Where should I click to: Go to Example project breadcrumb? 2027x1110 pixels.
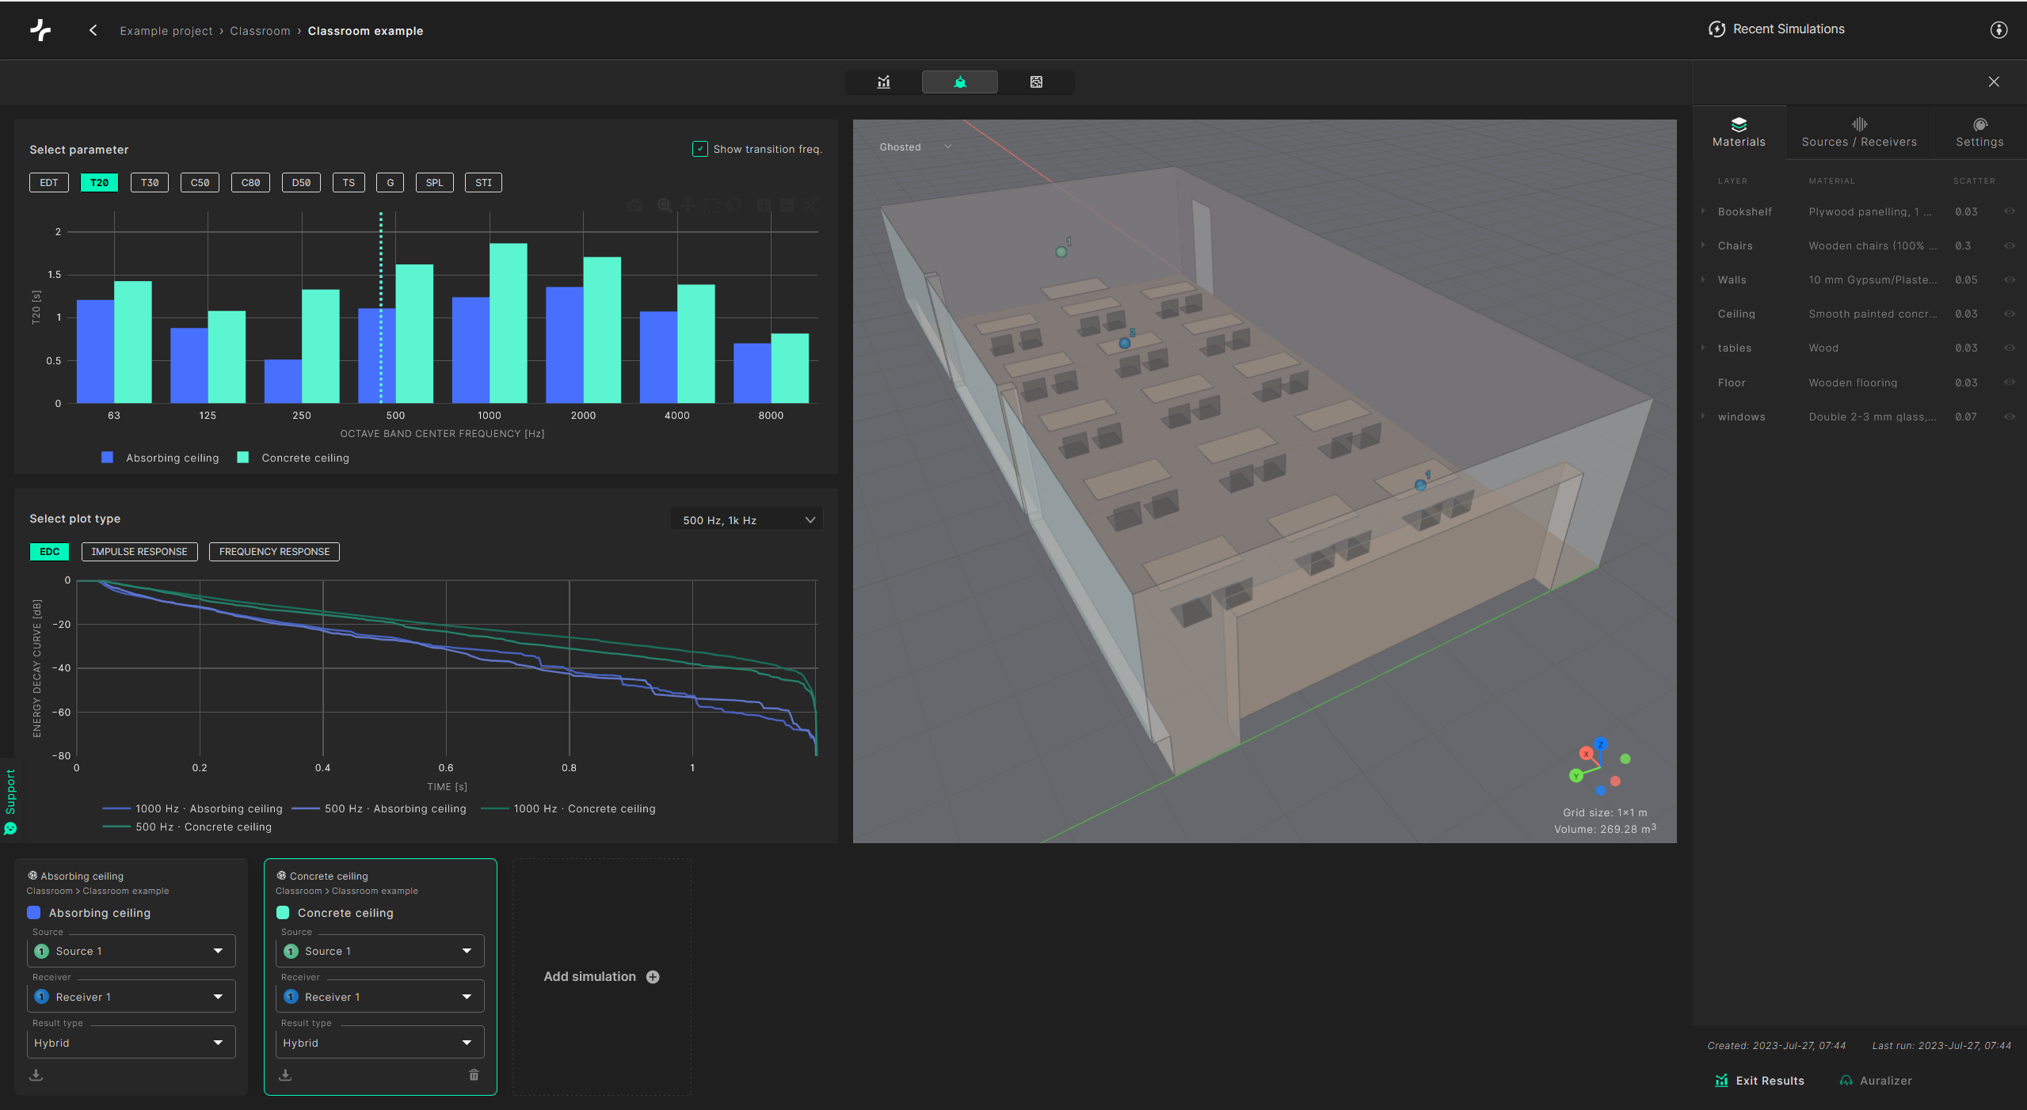pyautogui.click(x=166, y=31)
